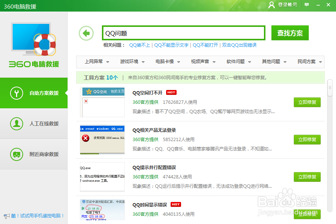Click the title QQ时间显示错误
The width and height of the screenshot is (336, 224).
(x=150, y=205)
